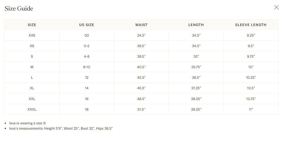
Task: Select the XXXL size row label
Action: (x=32, y=109)
